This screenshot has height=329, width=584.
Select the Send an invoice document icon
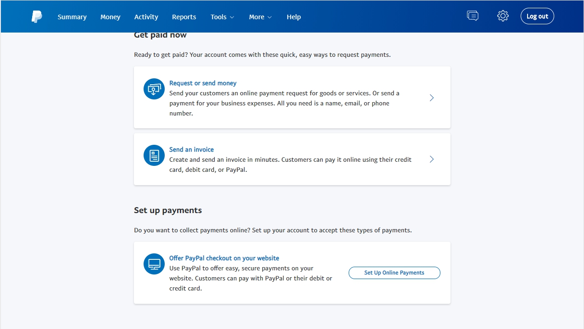point(154,155)
